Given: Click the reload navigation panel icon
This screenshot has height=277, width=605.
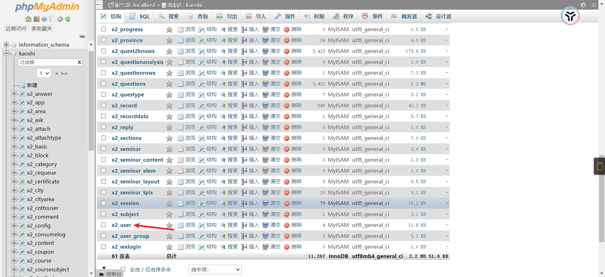Looking at the screenshot, I should [x=68, y=19].
